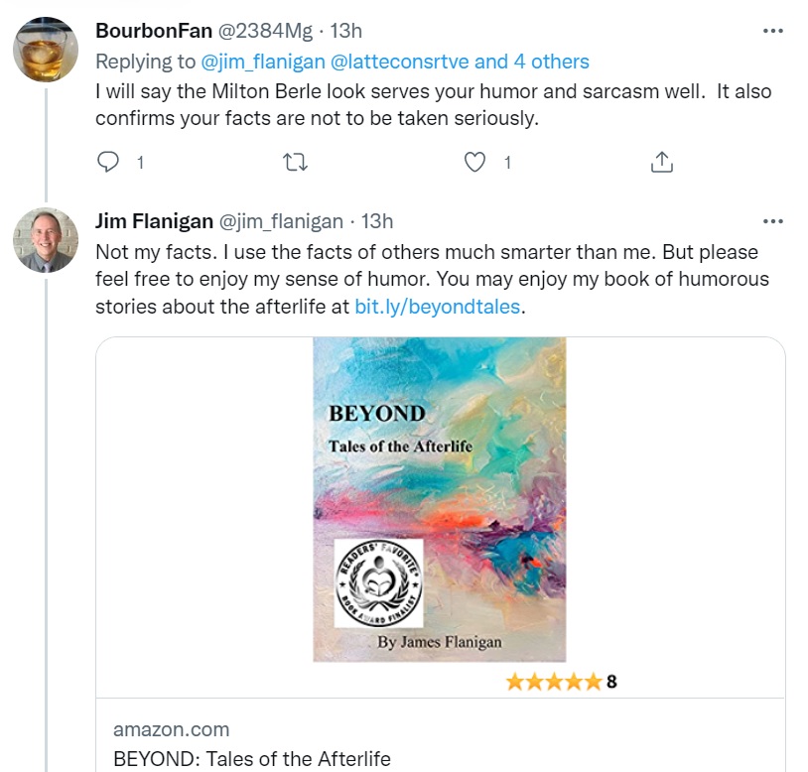
Task: Click the @jim_flanigan mention link
Action: 261,62
